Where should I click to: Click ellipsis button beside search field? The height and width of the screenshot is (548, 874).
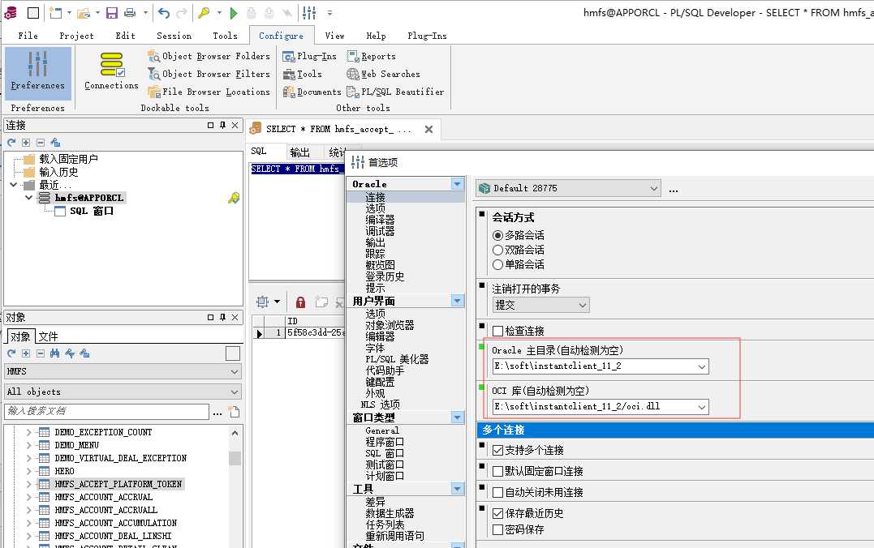pos(217,412)
